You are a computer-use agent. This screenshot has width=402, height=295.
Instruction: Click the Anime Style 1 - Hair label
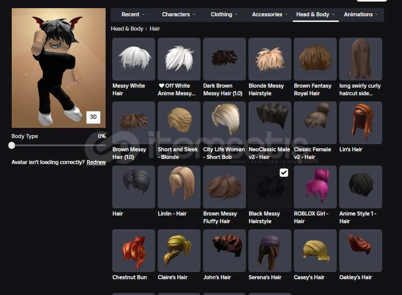pyautogui.click(x=358, y=218)
